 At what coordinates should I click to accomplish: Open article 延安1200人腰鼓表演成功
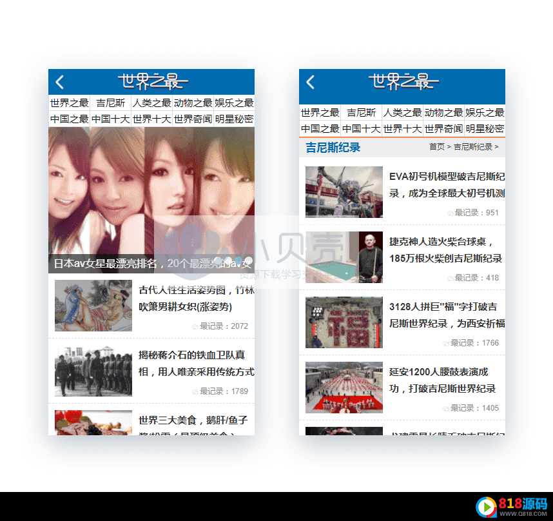click(x=443, y=380)
